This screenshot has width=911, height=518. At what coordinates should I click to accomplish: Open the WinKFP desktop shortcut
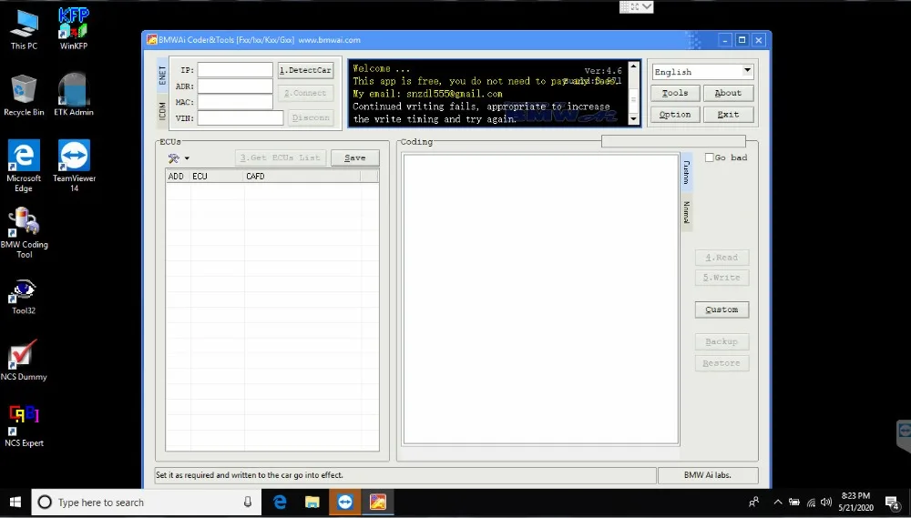click(x=73, y=29)
